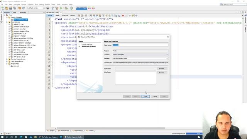Viewport: 247px width, 139px height.
Task: Click the Class Name input field
Action: coord(140,45)
